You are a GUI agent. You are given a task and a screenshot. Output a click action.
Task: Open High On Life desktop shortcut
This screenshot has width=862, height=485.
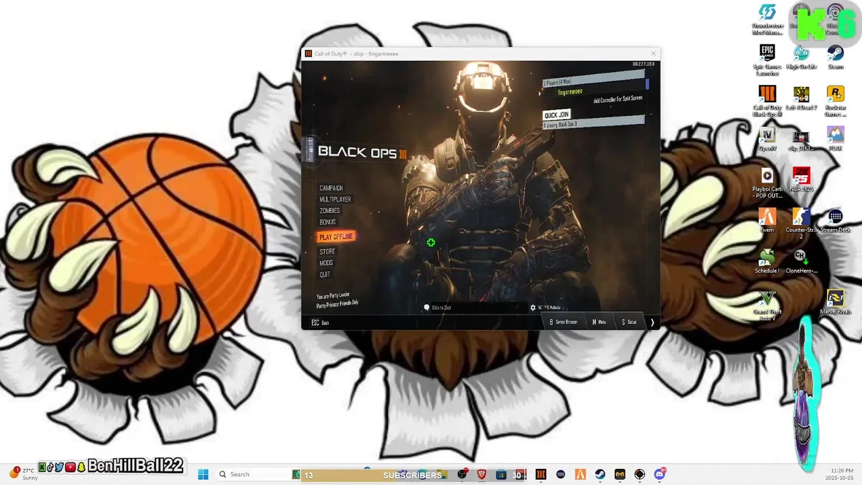pos(801,57)
